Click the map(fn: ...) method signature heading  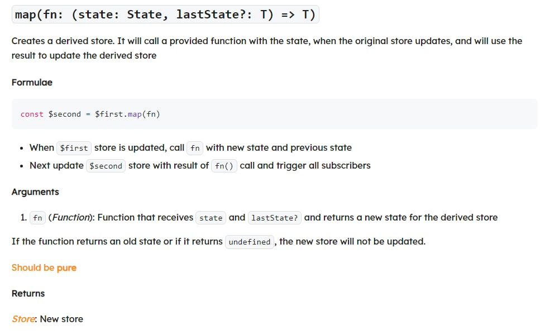[165, 15]
